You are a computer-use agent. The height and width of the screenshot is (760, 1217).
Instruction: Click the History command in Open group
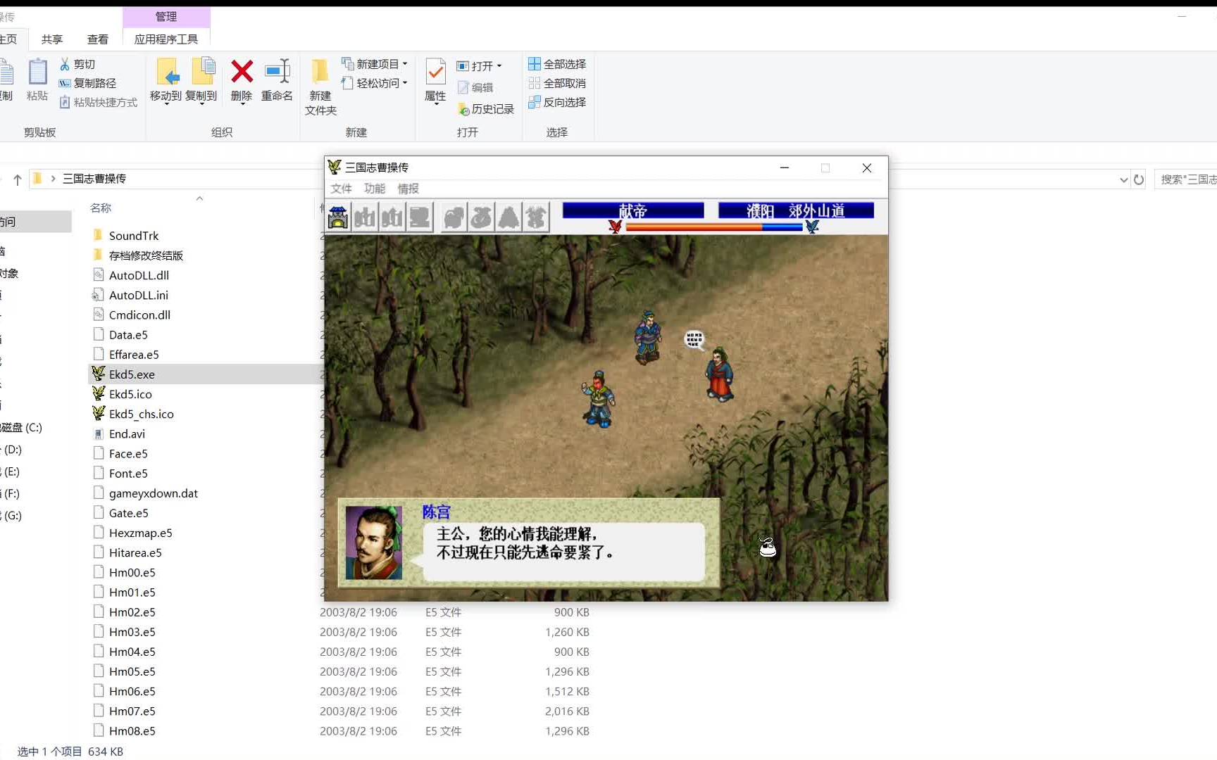pyautogui.click(x=486, y=109)
